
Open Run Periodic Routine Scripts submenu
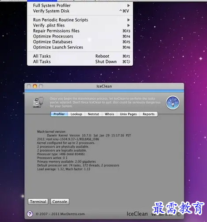tap(80, 20)
